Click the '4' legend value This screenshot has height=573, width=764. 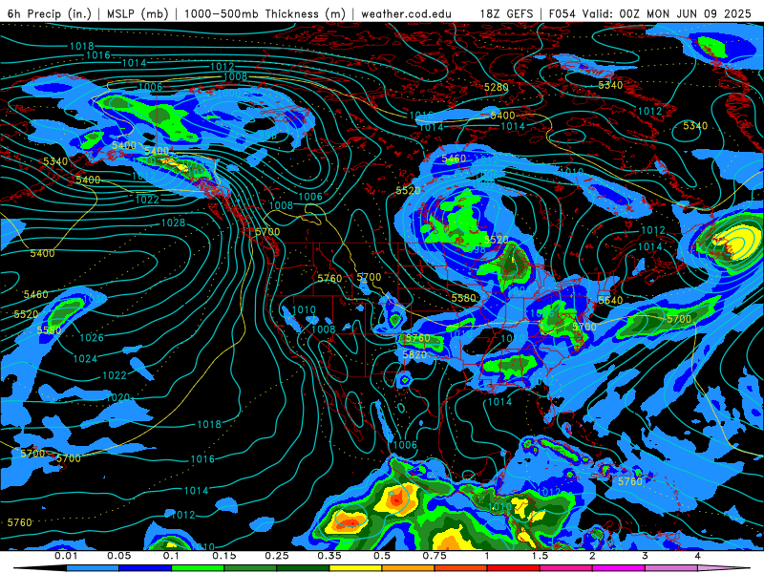tap(697, 556)
